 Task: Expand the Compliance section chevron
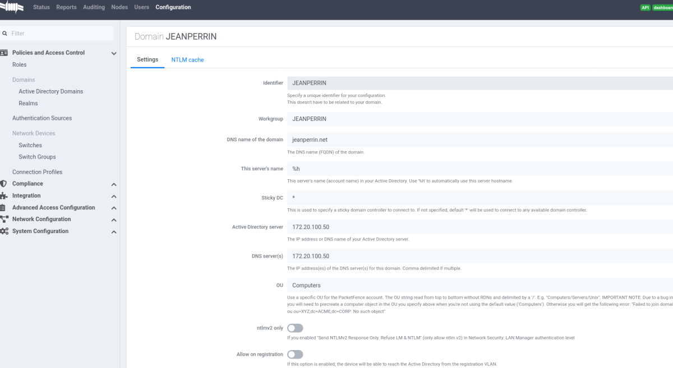click(114, 184)
